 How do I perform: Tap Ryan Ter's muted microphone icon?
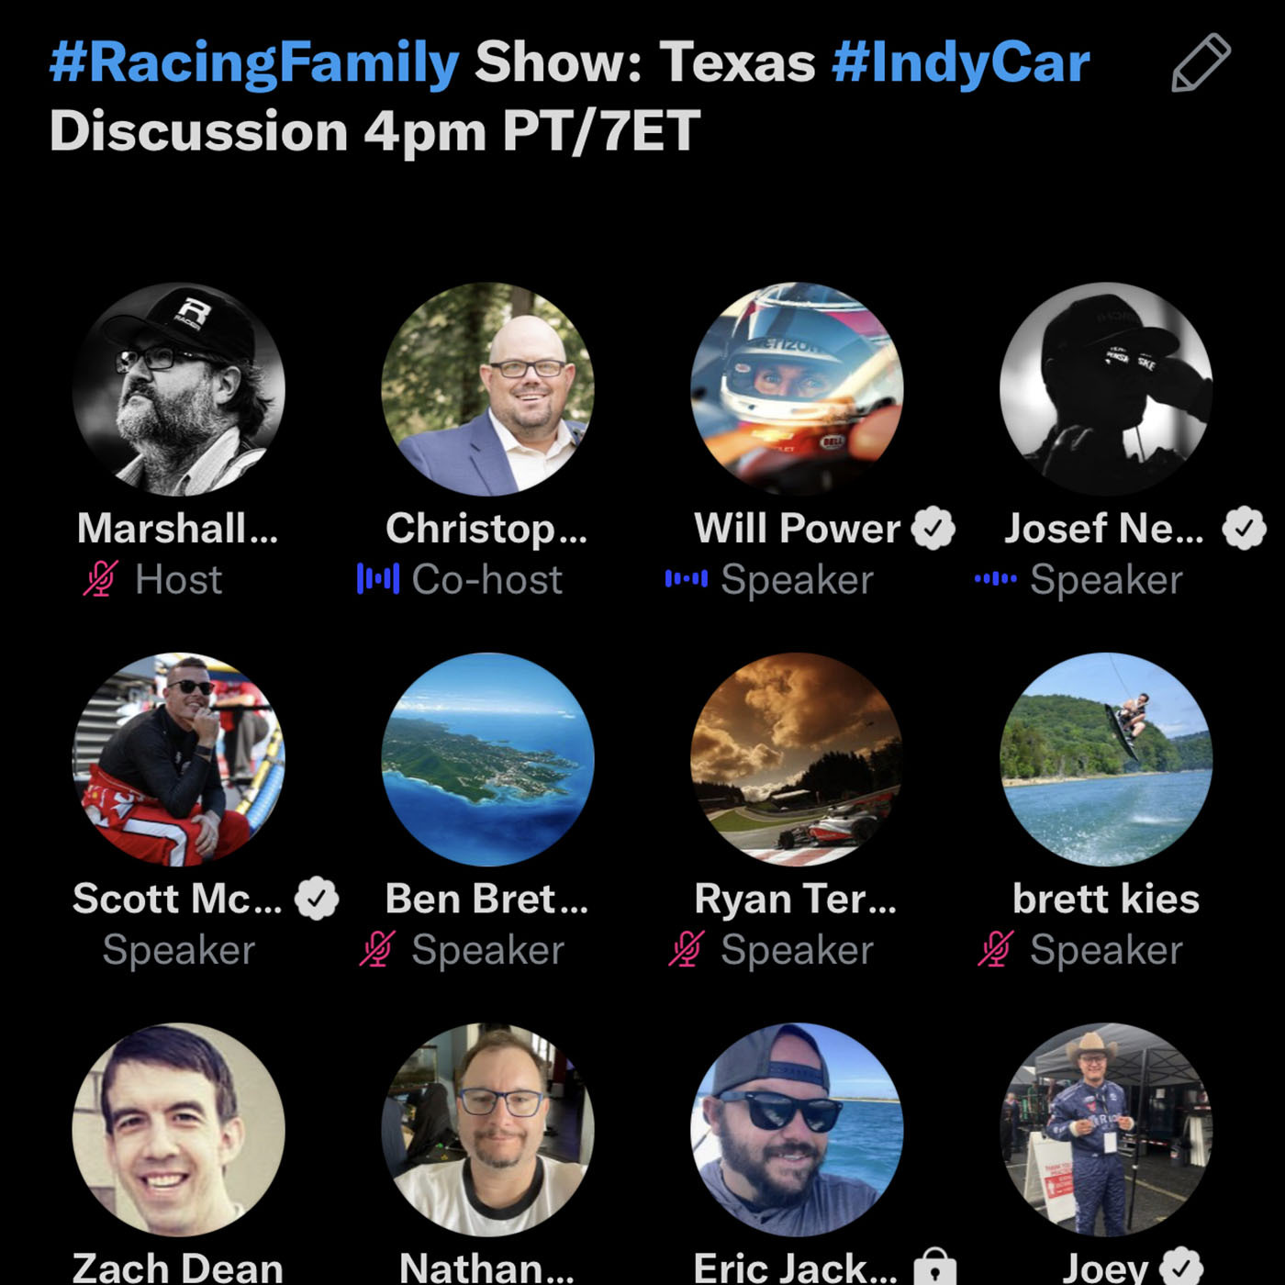(686, 950)
